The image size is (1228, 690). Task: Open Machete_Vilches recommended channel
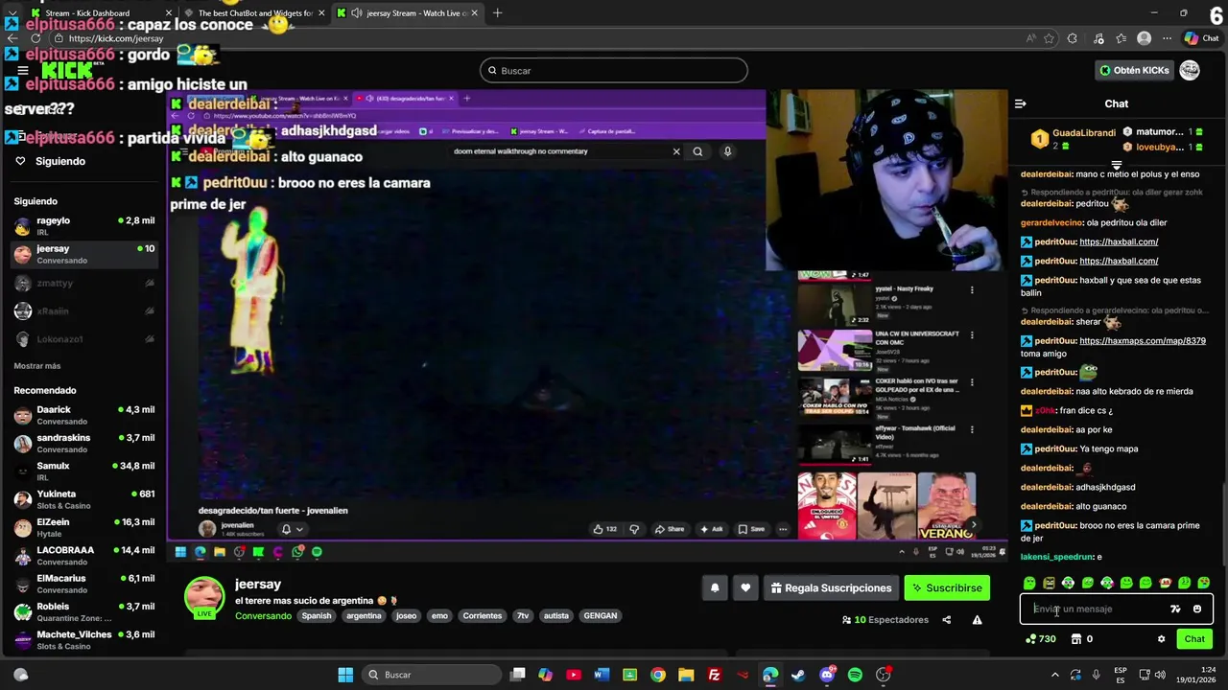coord(84,639)
